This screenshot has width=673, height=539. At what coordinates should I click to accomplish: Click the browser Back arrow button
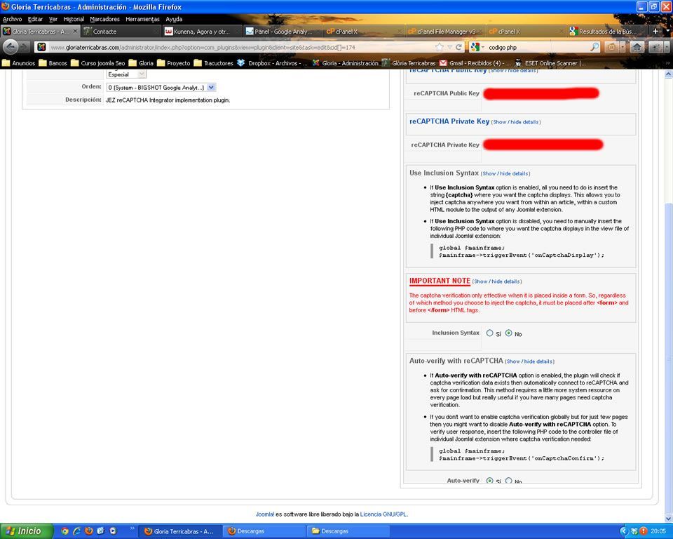(11, 47)
